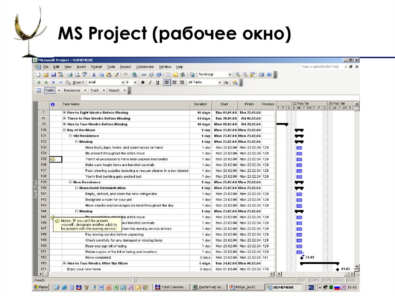The width and height of the screenshot is (395, 296).
Task: Open Print Preview icon
Action: point(77,74)
